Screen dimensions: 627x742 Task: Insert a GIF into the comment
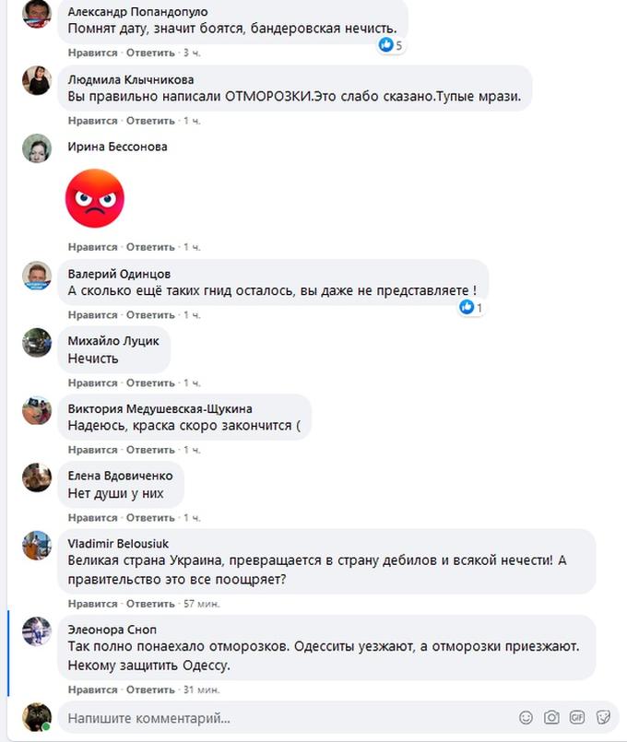tap(577, 717)
